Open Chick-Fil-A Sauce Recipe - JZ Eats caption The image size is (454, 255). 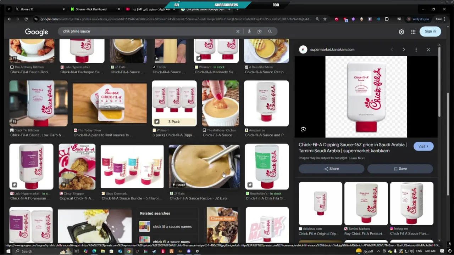pyautogui.click(x=199, y=198)
